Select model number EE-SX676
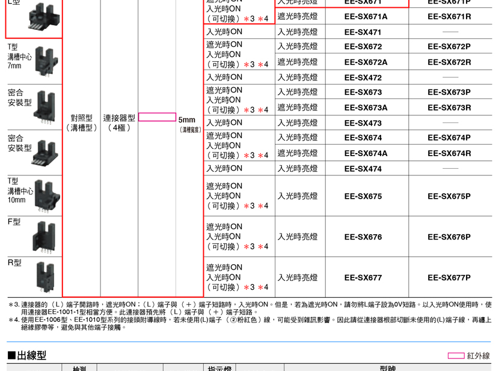The height and width of the screenshot is (371, 499). (363, 237)
